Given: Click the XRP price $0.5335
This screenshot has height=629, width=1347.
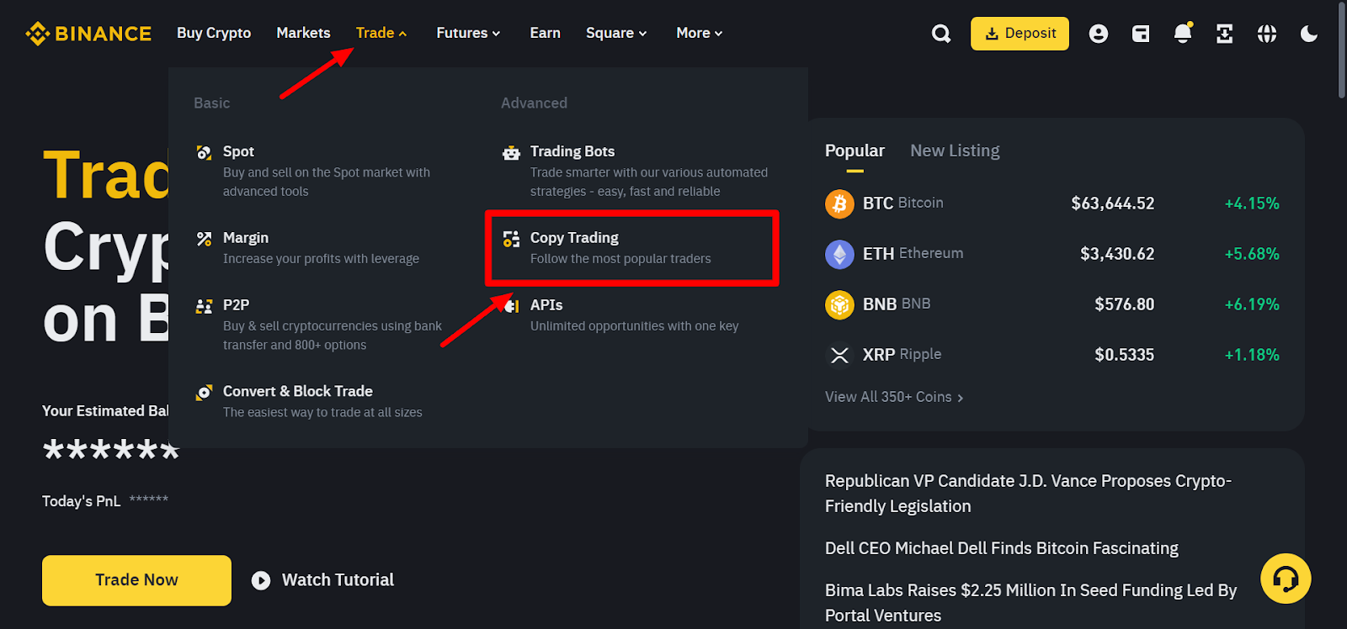Looking at the screenshot, I should [1124, 355].
